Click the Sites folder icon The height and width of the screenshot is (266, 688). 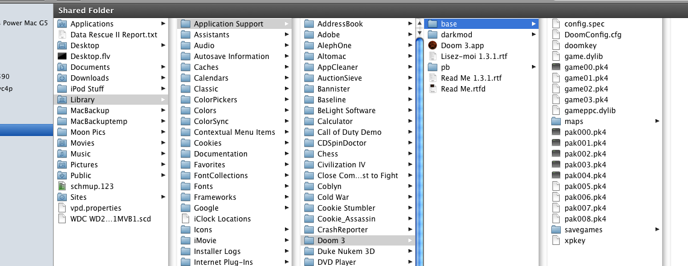tap(62, 197)
